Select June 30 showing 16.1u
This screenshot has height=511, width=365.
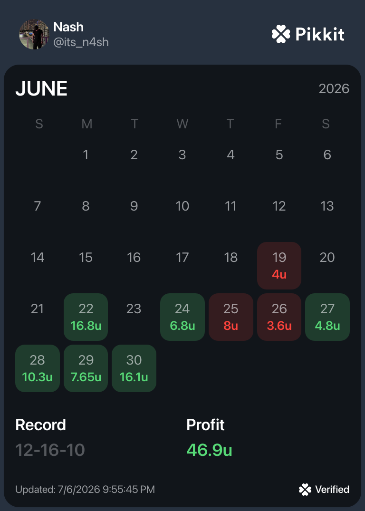pos(134,368)
